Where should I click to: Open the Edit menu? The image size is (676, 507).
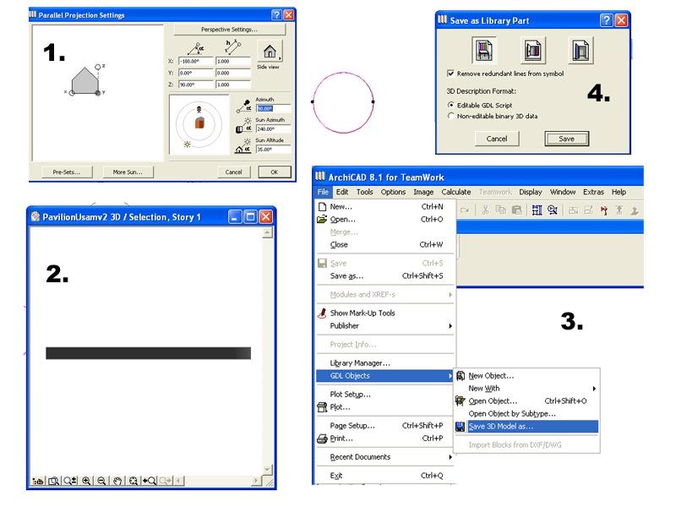(342, 192)
